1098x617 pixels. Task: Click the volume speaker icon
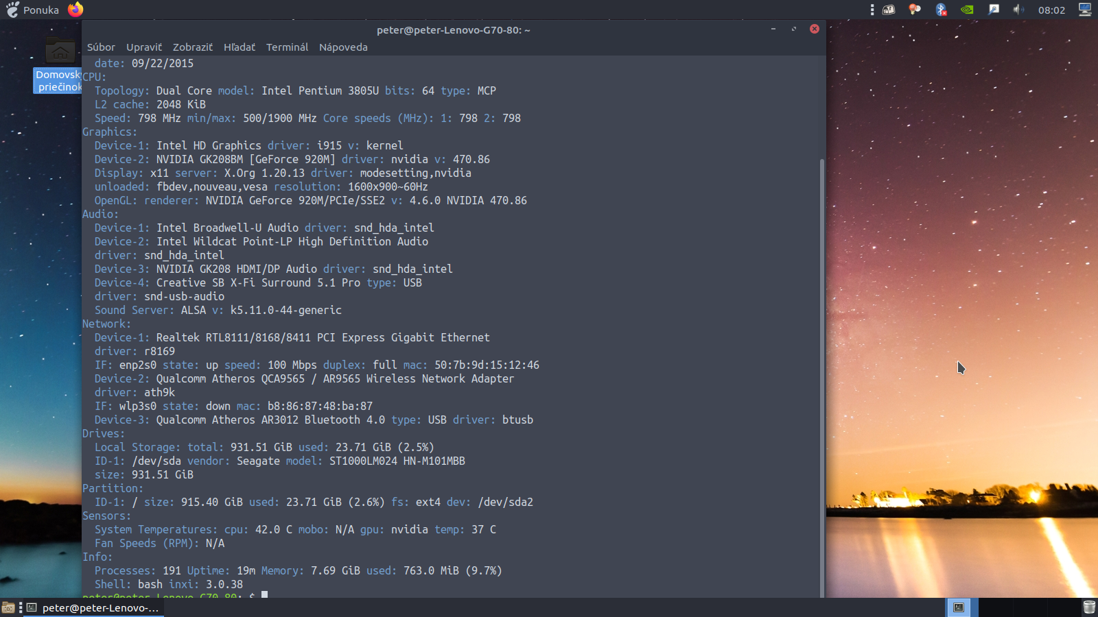[x=1018, y=10]
